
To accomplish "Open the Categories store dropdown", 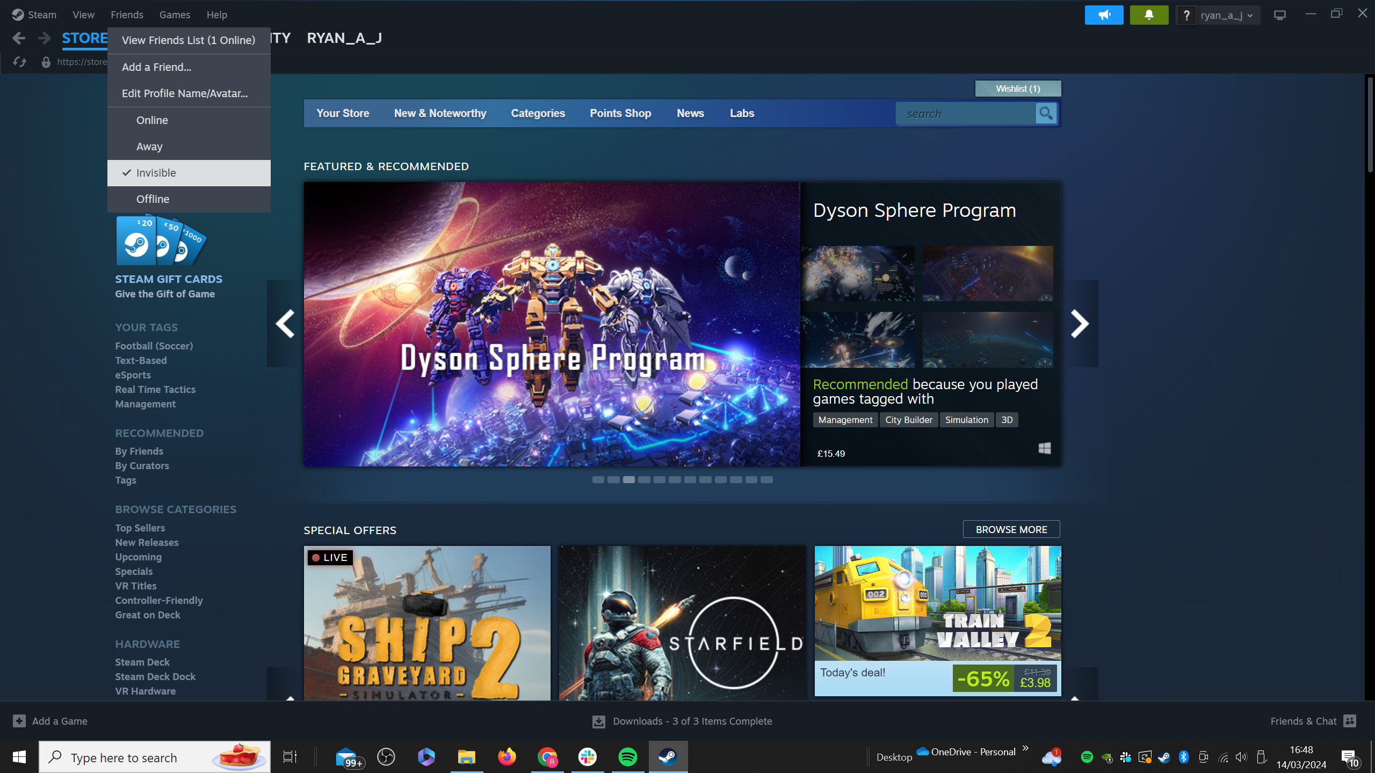I will point(538,113).
